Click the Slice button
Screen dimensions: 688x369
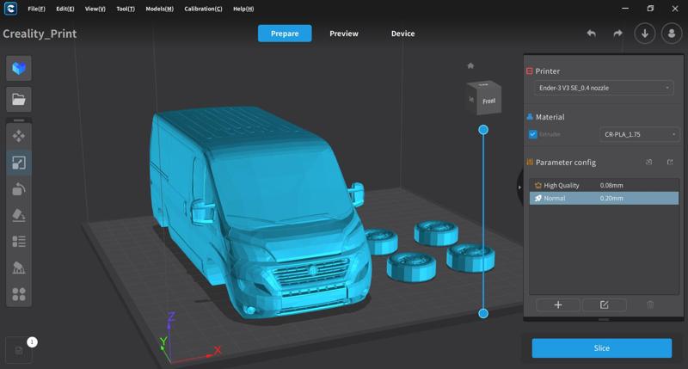point(601,348)
